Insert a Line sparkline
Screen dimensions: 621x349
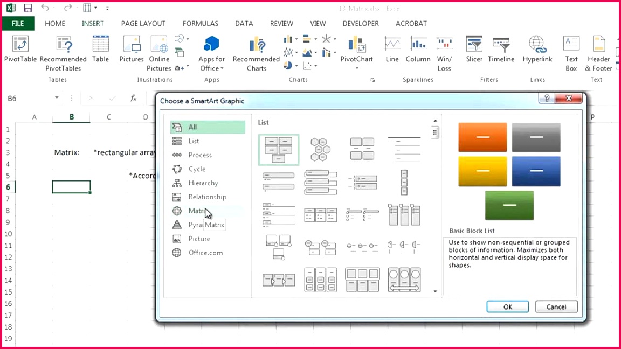coord(392,49)
